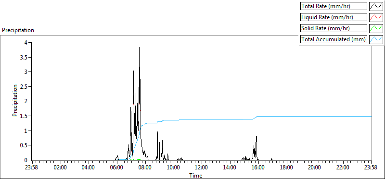Viewport: 385px width, 179px height.
Task: Click the 18:00 time axis label
Action: (286, 168)
